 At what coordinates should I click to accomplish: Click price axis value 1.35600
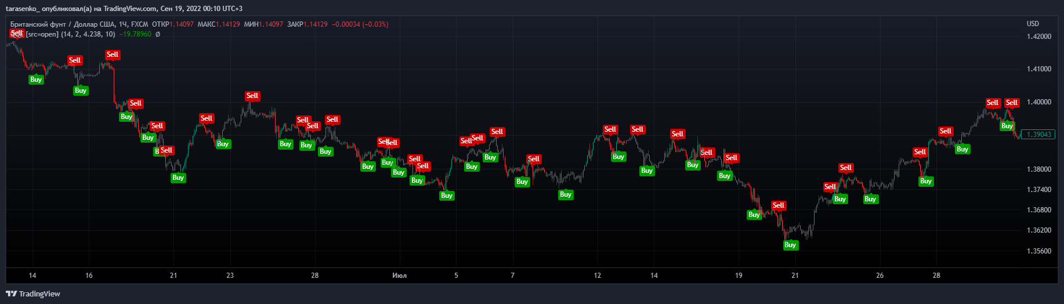1038,251
